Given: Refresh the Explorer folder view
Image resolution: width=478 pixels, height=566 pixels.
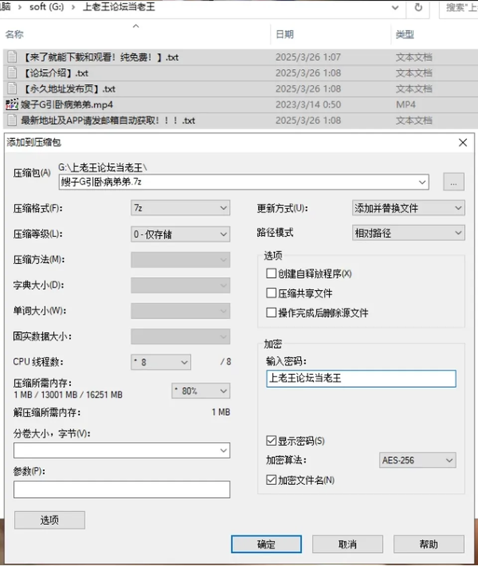Looking at the screenshot, I should click(x=418, y=7).
